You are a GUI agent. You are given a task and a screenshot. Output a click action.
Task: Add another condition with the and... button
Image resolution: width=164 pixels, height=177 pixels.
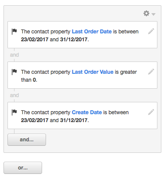pyautogui.click(x=27, y=140)
